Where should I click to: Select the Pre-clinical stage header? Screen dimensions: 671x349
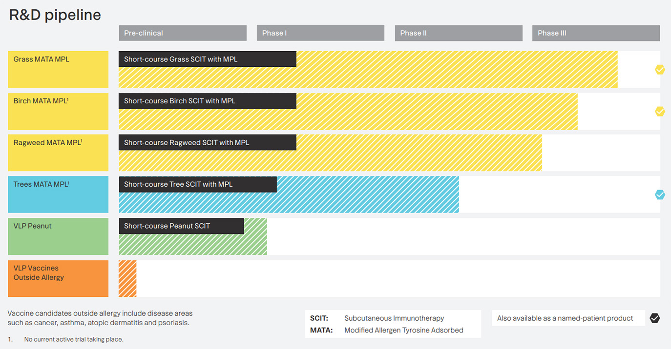click(x=183, y=33)
